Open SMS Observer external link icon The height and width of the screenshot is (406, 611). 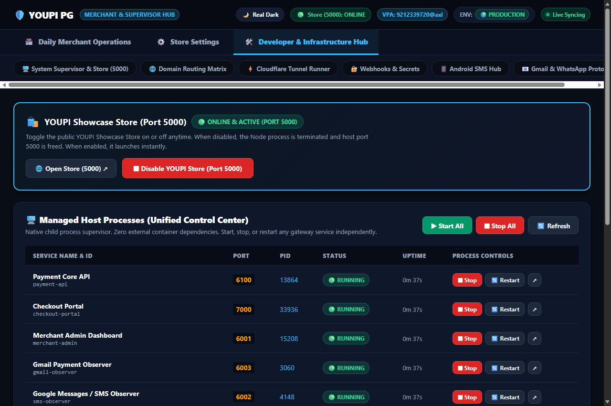[535, 397]
